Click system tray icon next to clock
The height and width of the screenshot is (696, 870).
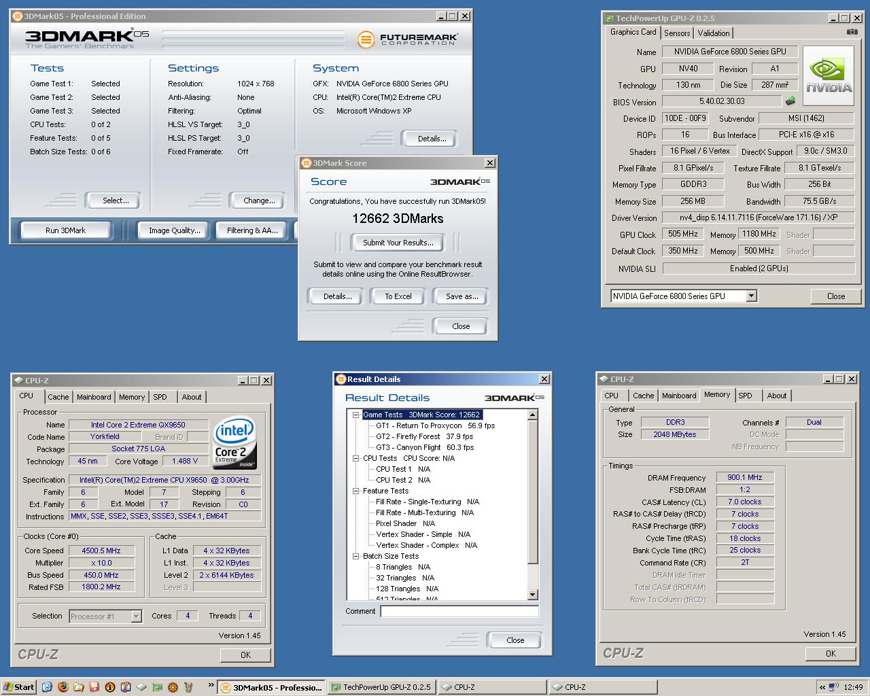(x=834, y=687)
